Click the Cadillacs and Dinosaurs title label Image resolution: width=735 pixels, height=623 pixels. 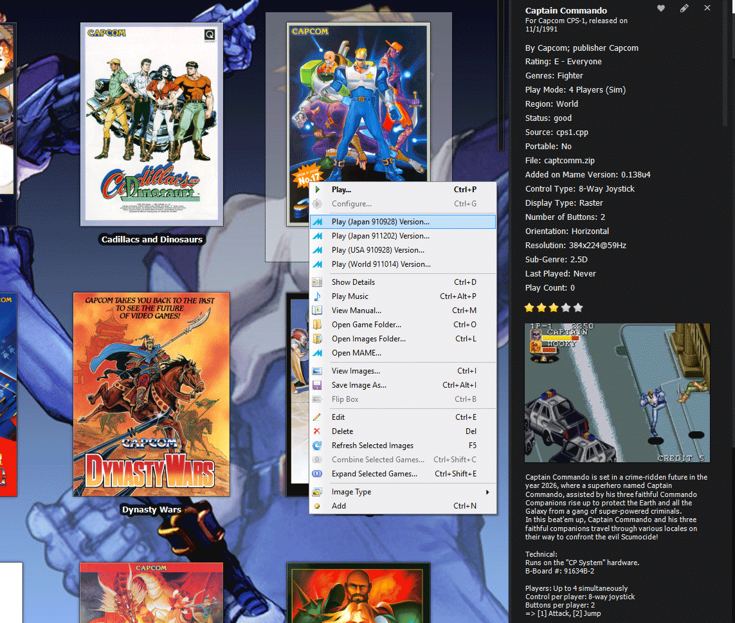point(152,240)
